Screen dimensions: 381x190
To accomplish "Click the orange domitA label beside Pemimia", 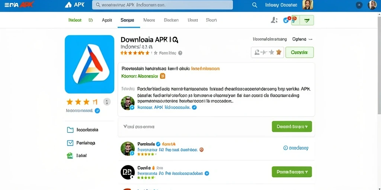I will coord(169,144).
